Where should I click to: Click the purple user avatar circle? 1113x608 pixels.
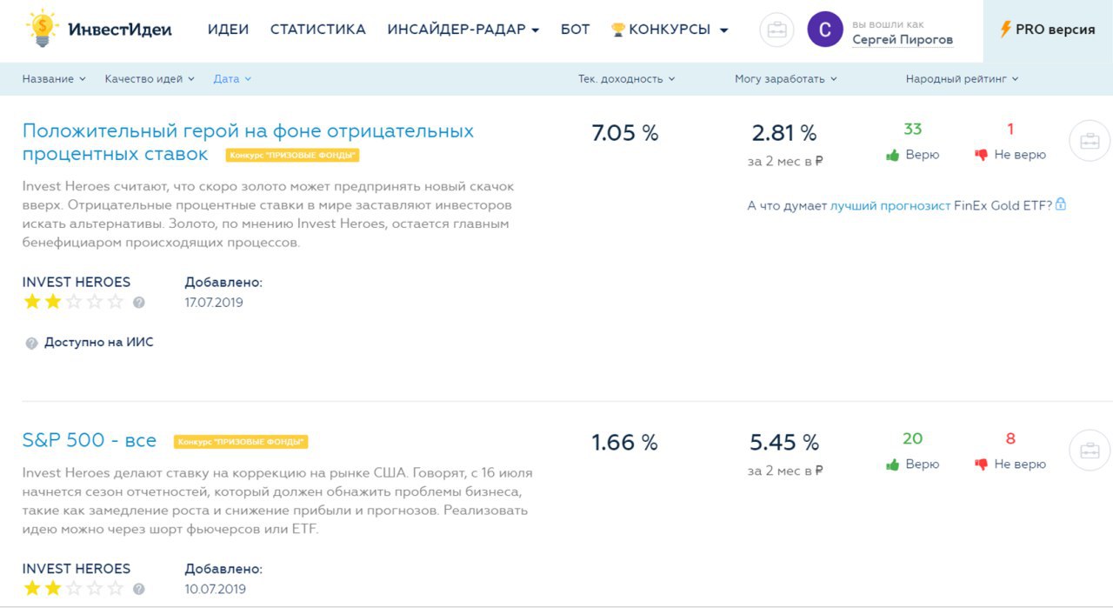coord(825,30)
